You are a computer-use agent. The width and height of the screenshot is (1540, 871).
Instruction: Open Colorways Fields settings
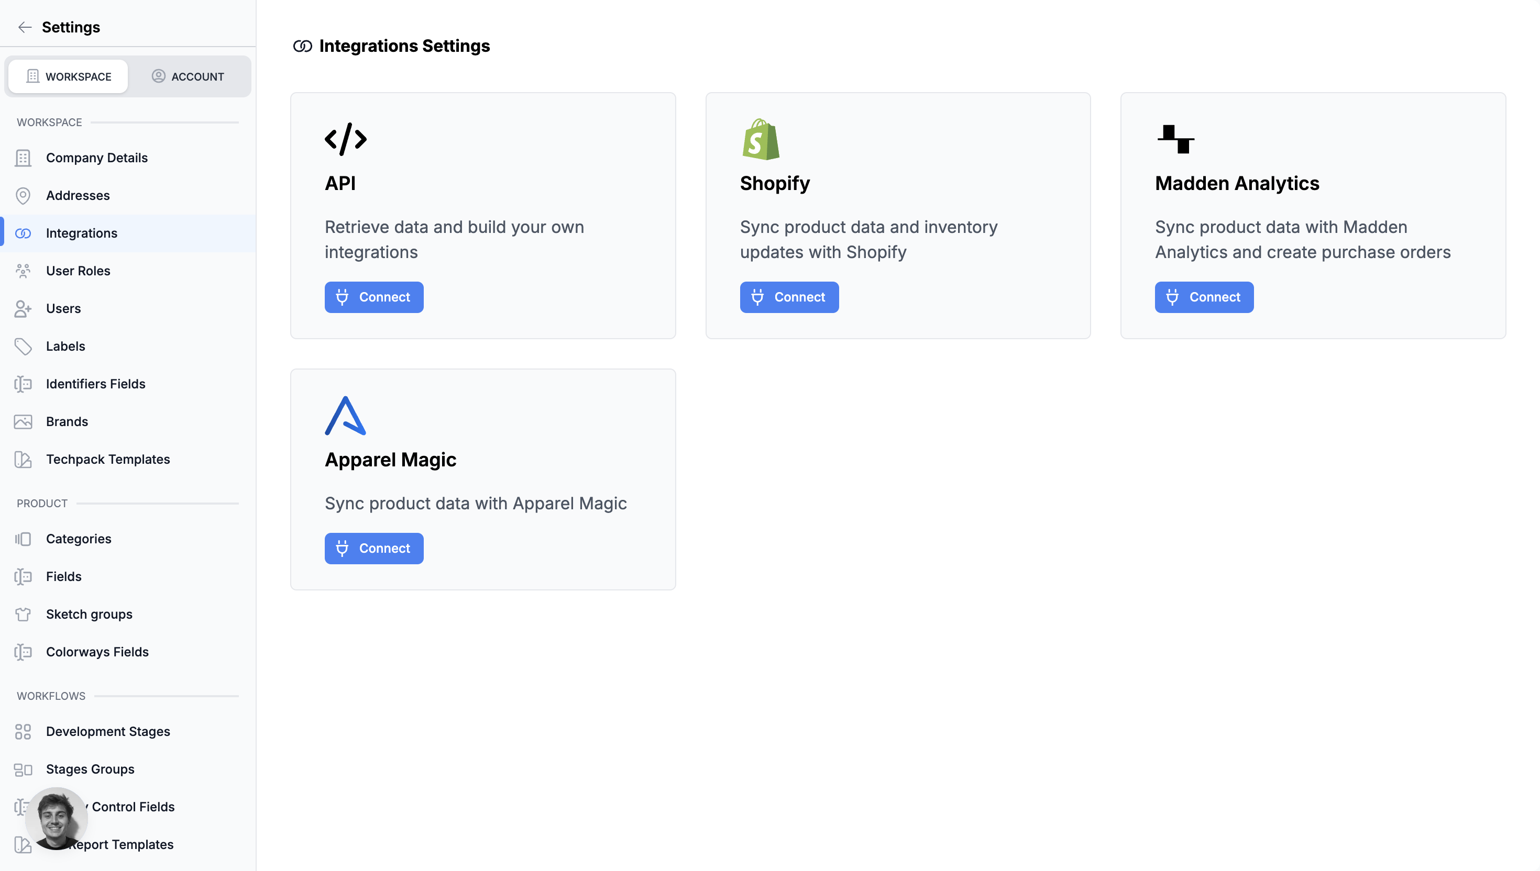[97, 652]
